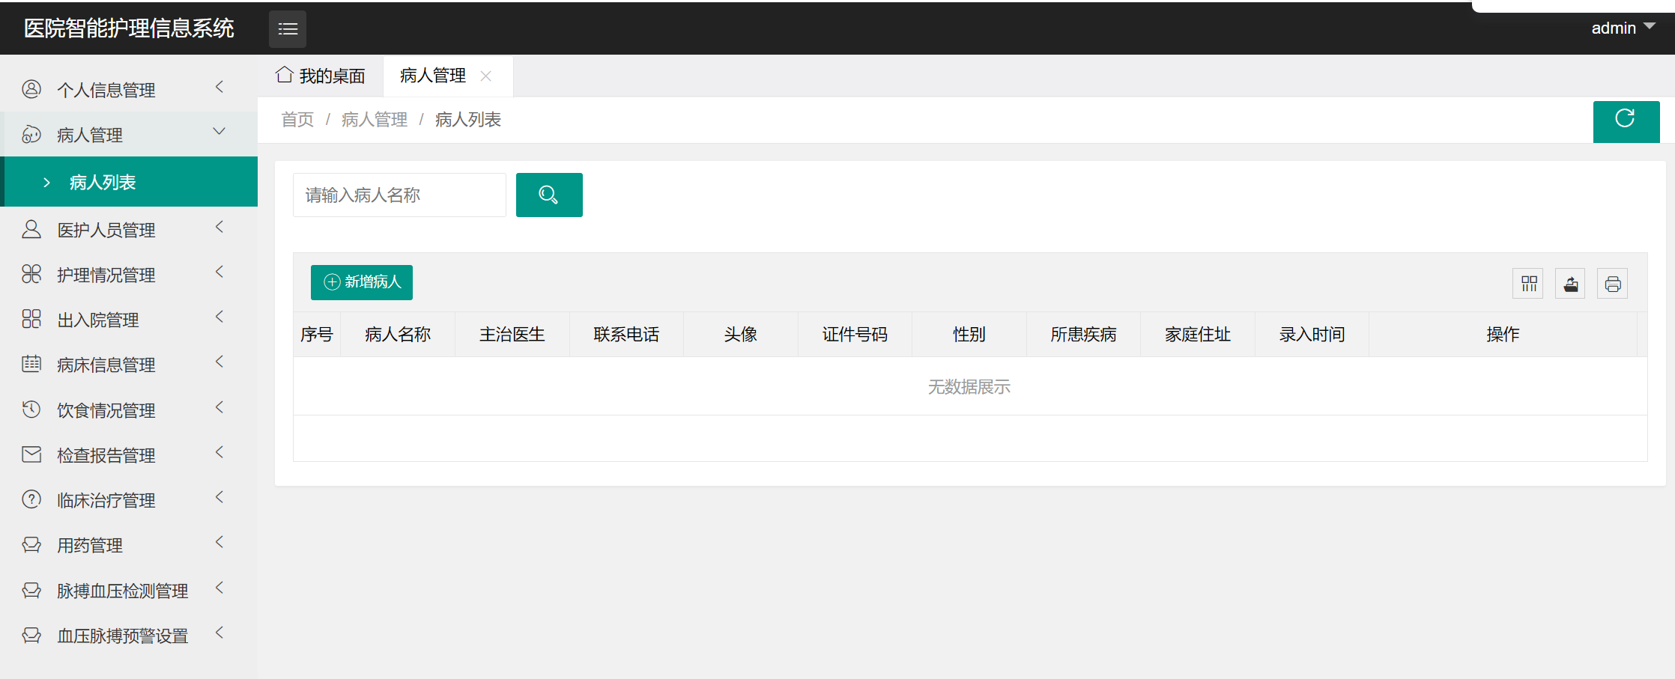
Task: Collapse 病人管理 via its down chevron
Action: point(219,132)
